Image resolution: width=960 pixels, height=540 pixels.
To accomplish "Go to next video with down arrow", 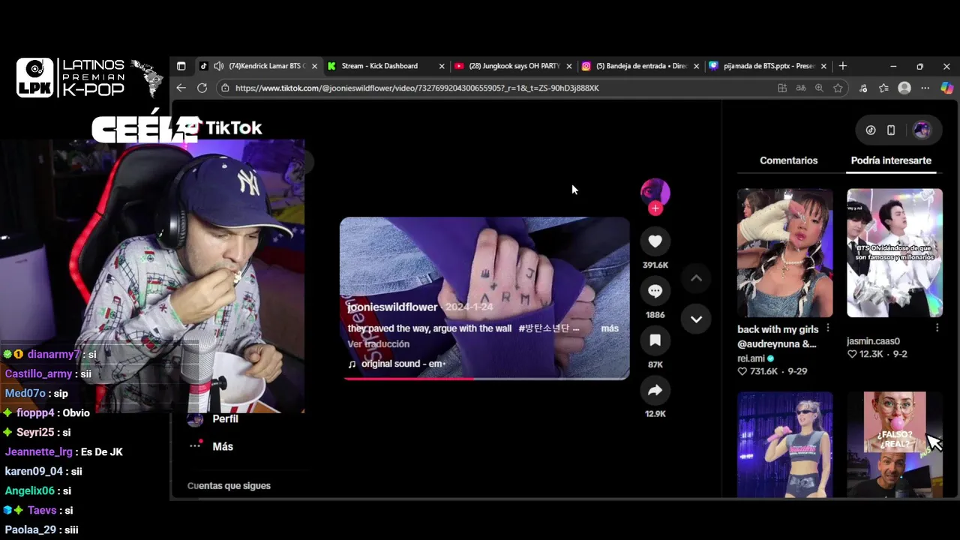I will 696,319.
